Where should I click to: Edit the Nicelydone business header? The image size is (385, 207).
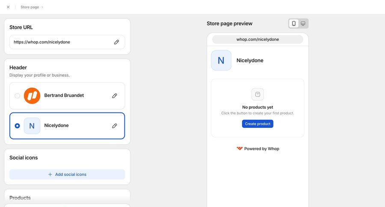(x=114, y=126)
